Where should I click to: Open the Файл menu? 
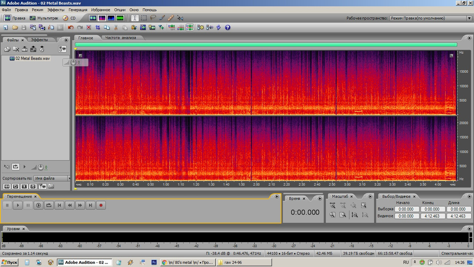pyautogui.click(x=6, y=10)
